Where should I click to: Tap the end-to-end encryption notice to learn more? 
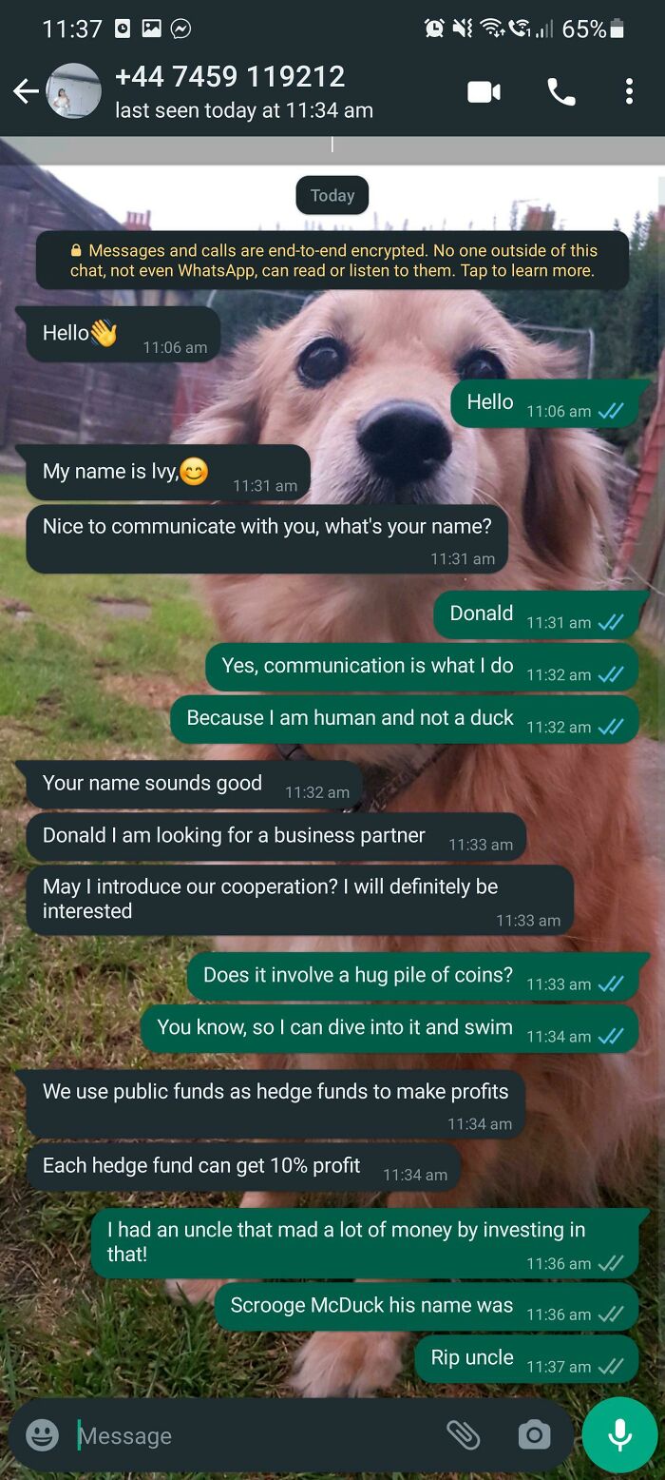[332, 261]
